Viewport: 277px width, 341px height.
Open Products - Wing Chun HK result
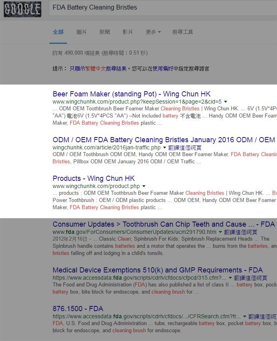94,178
